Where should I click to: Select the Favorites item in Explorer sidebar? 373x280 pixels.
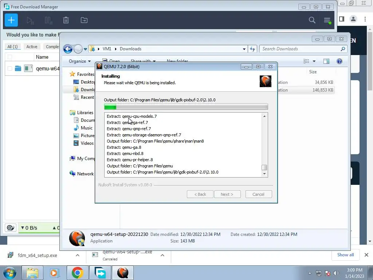point(82,74)
